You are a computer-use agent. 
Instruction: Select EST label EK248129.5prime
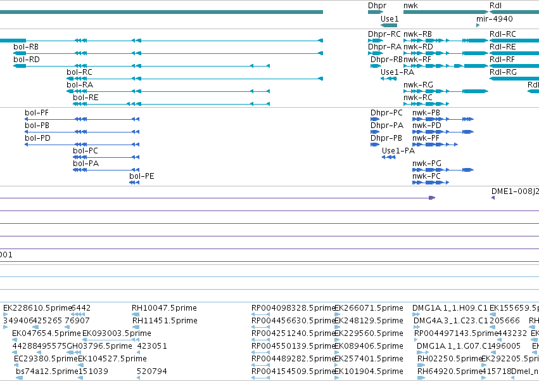pyautogui.click(x=369, y=321)
